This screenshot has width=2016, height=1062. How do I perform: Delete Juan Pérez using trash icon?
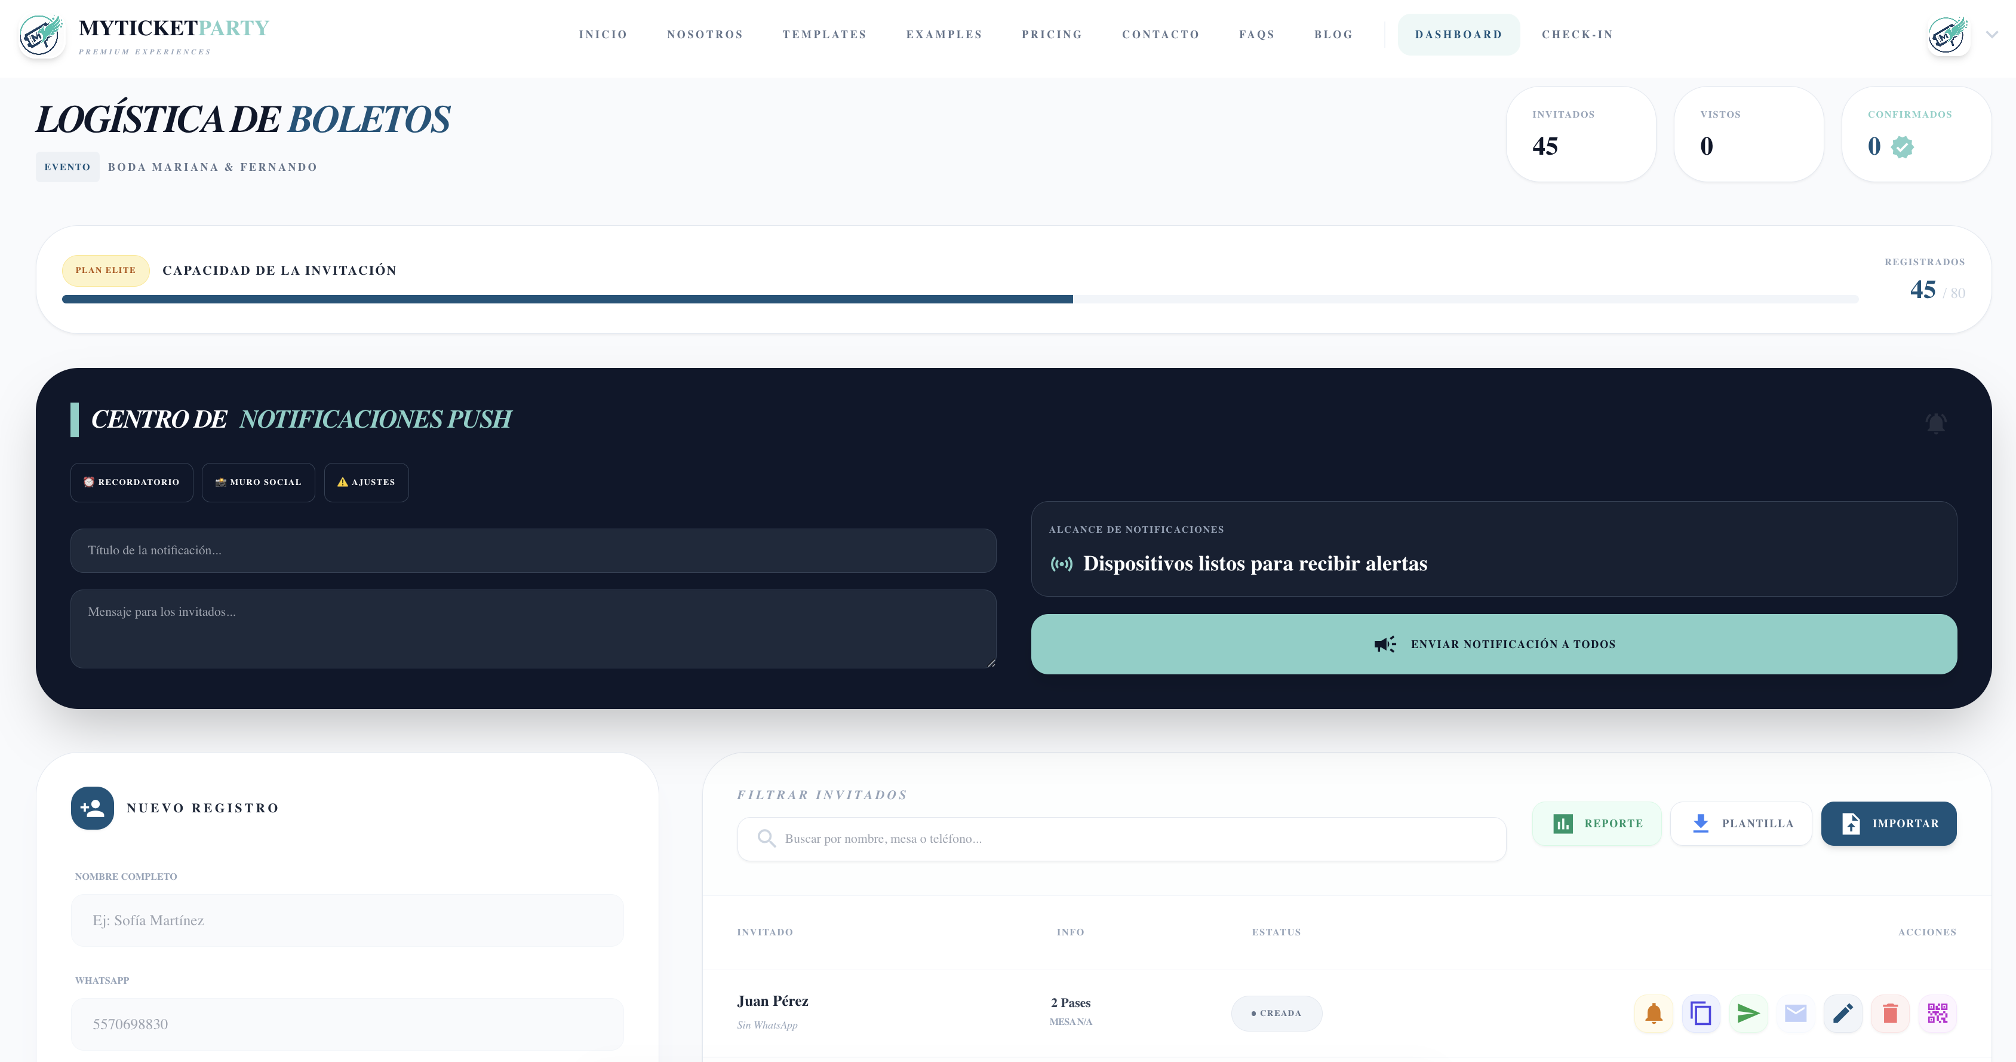pos(1890,1014)
